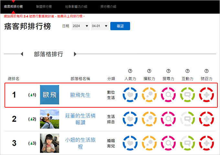Click green chat icon in 莊董的生活情報讚 row
The image size is (220, 155).
pyautogui.click(x=187, y=119)
